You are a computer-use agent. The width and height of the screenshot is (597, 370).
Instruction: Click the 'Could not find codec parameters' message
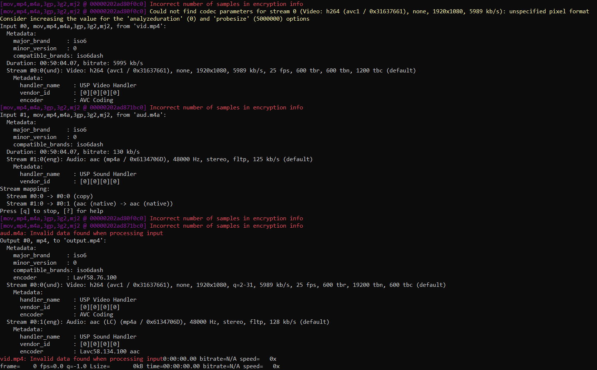click(201, 11)
